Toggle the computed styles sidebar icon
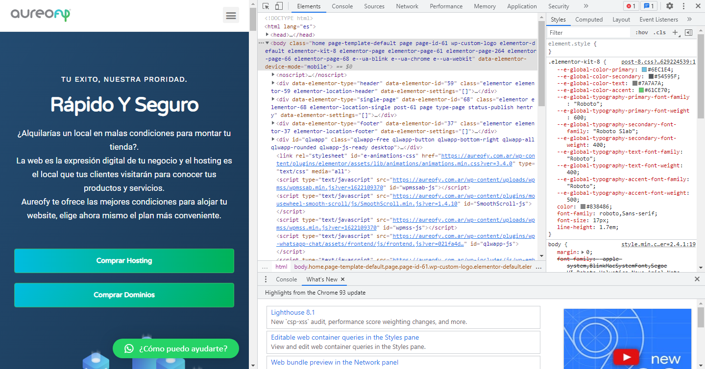The height and width of the screenshot is (369, 705). pos(688,33)
